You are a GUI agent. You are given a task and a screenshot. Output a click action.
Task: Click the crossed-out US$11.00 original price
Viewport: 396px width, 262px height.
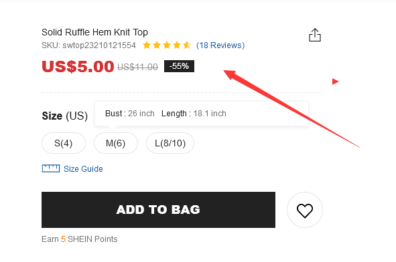point(137,67)
